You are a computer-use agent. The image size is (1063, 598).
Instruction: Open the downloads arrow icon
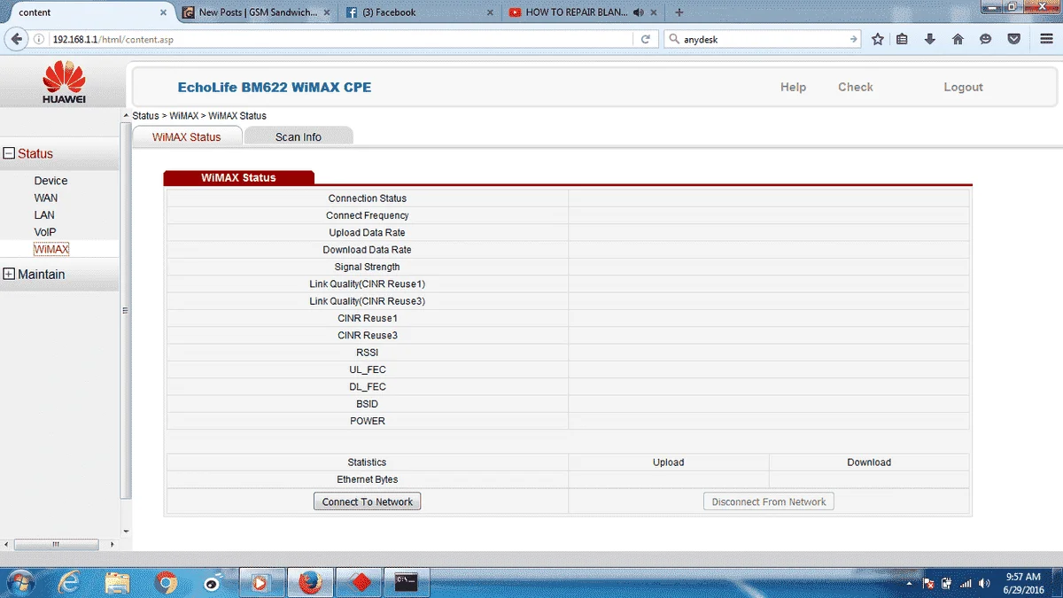(929, 39)
